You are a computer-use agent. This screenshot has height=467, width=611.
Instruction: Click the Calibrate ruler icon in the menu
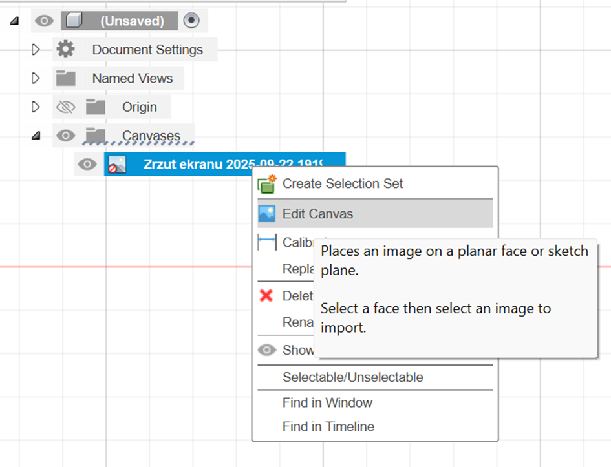pos(266,243)
